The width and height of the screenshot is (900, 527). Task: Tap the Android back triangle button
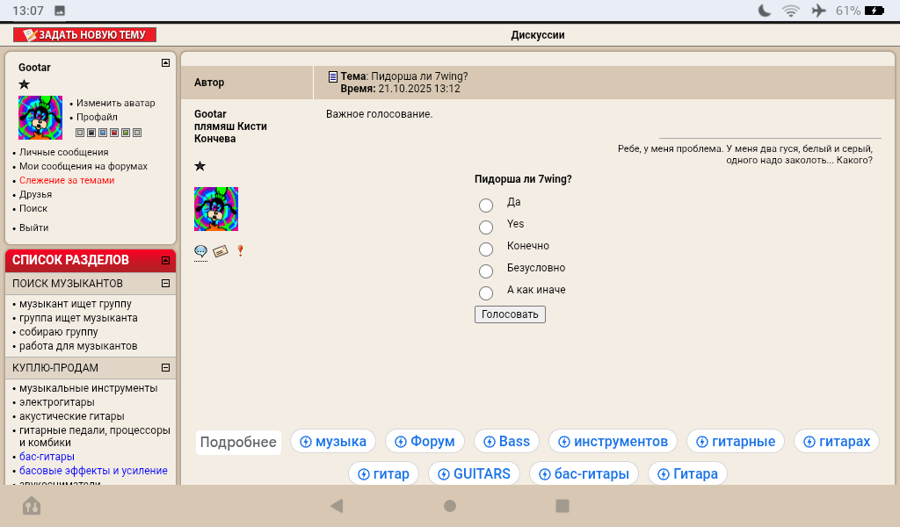tap(336, 506)
